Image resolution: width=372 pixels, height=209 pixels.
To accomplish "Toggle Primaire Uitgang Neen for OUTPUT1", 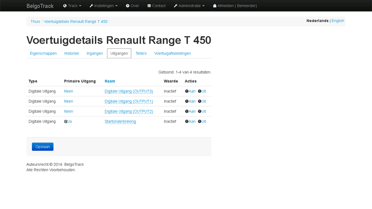I will pyautogui.click(x=68, y=101).
